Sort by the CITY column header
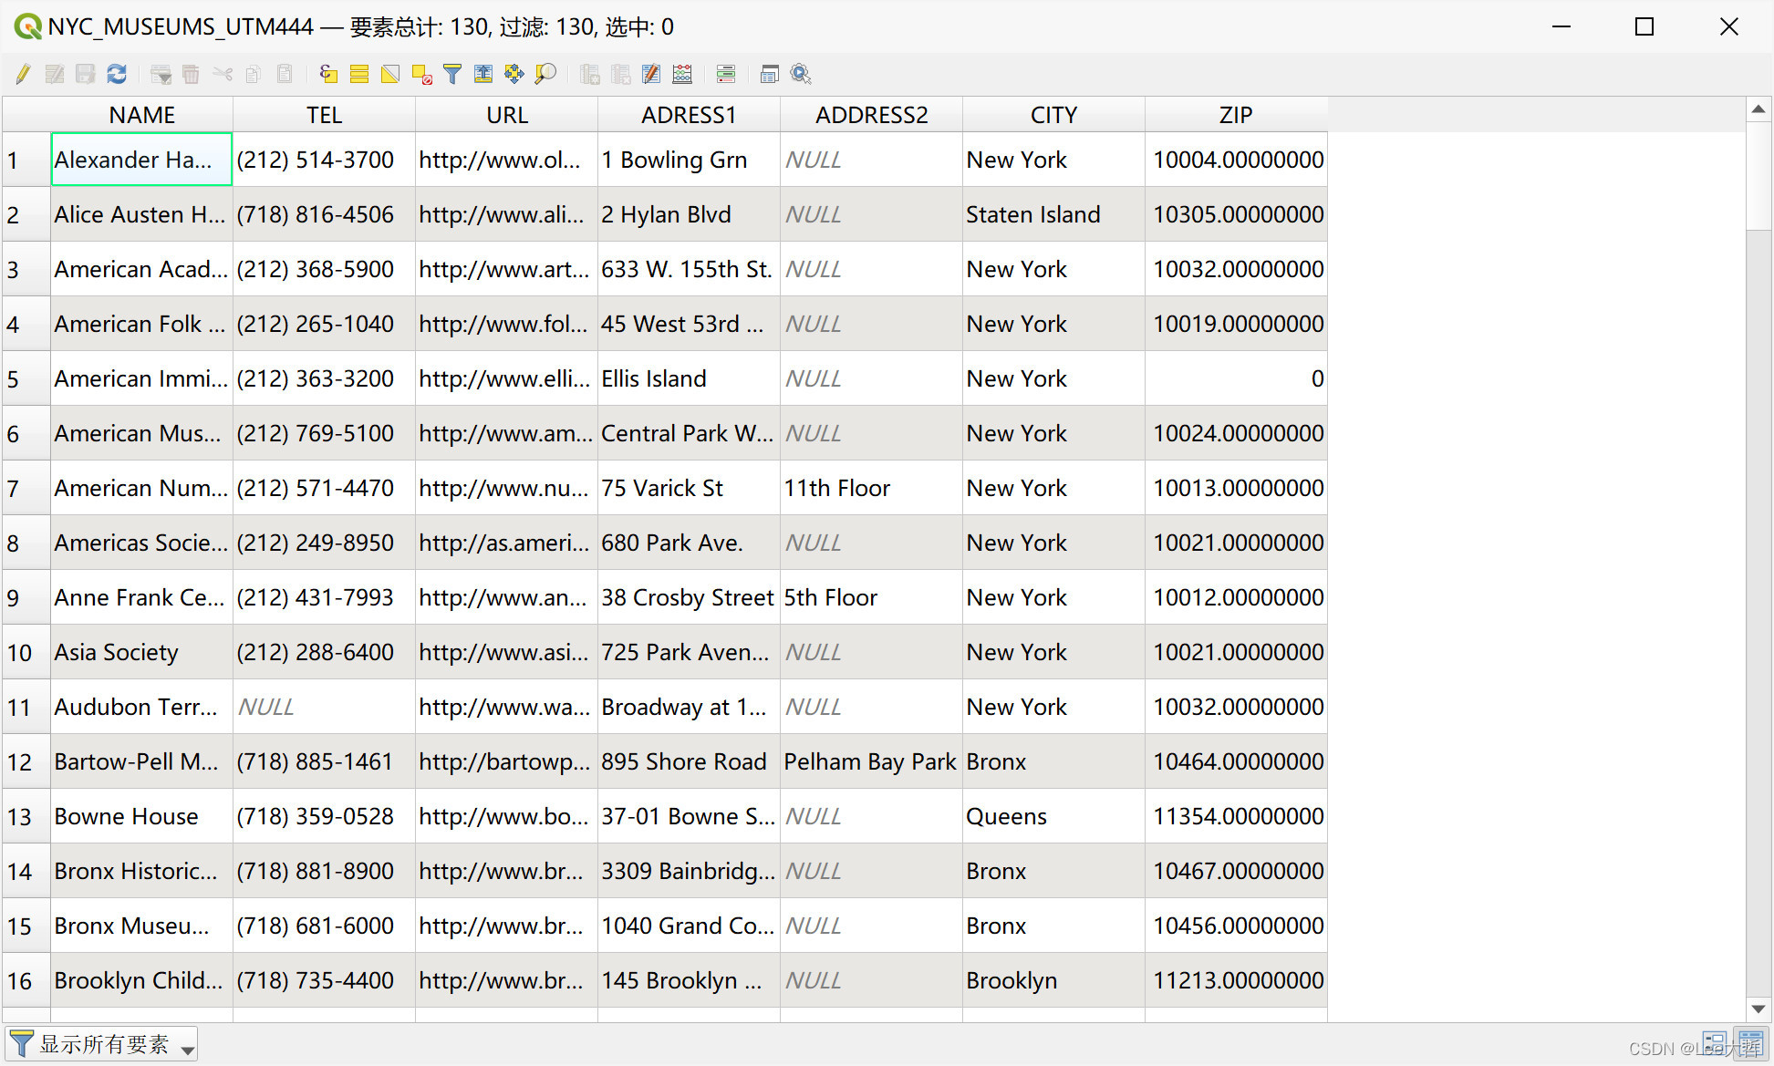The width and height of the screenshot is (1774, 1066). (x=1053, y=115)
